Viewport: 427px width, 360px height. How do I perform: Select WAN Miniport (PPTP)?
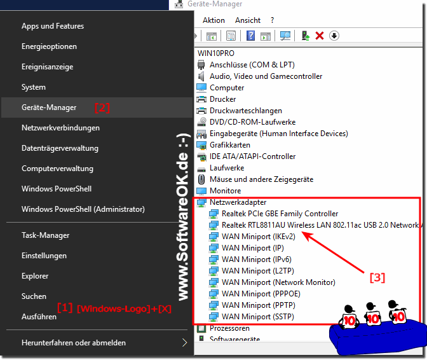click(x=259, y=305)
